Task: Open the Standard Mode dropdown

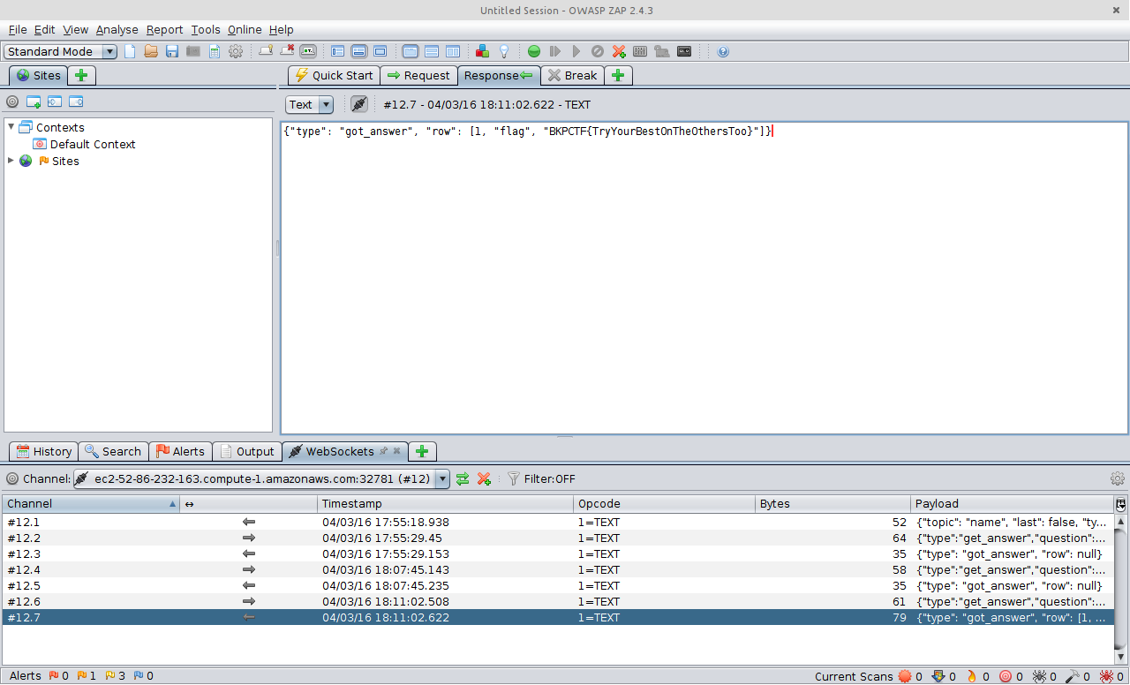Action: click(x=60, y=51)
